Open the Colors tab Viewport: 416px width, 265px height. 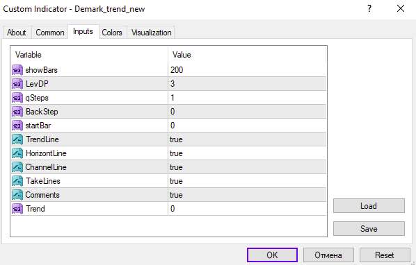pos(112,33)
